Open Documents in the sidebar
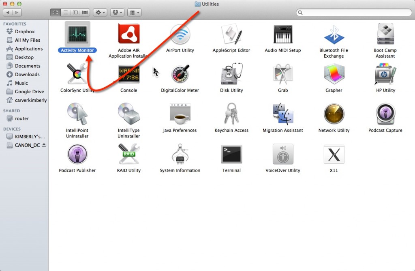 coord(24,66)
